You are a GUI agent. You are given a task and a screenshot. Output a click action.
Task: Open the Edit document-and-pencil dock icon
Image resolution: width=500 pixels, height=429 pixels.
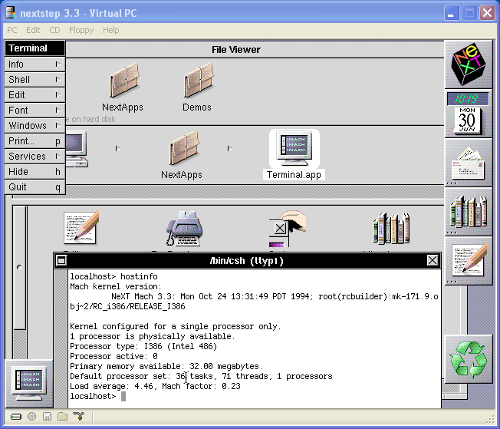coord(468,261)
